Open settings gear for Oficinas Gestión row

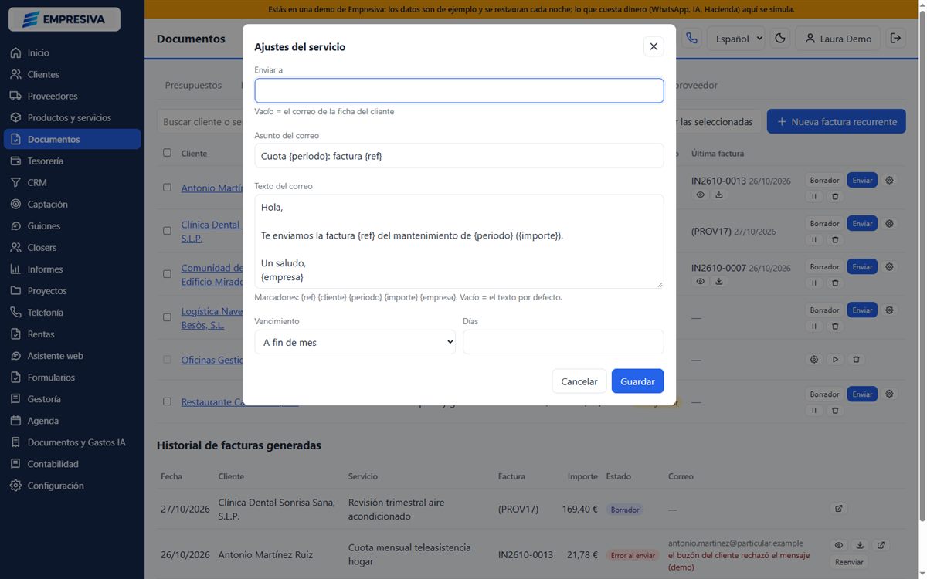coord(813,359)
